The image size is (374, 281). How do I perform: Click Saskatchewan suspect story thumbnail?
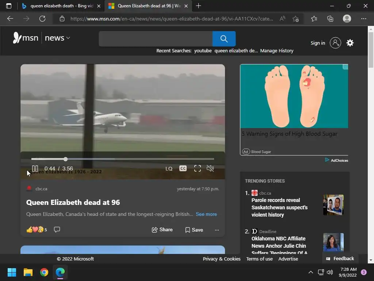tap(333, 205)
